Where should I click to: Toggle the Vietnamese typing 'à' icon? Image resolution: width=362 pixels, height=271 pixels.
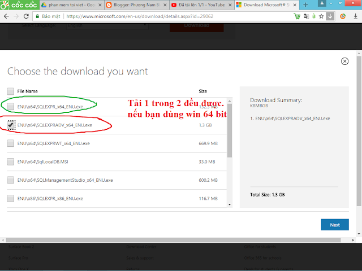pyautogui.click(x=314, y=16)
